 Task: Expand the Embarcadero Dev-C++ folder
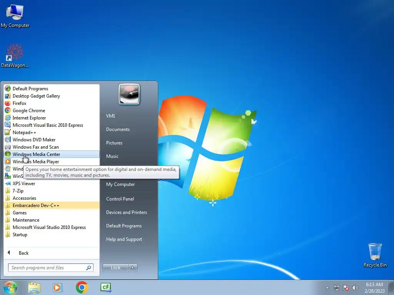tap(52, 205)
